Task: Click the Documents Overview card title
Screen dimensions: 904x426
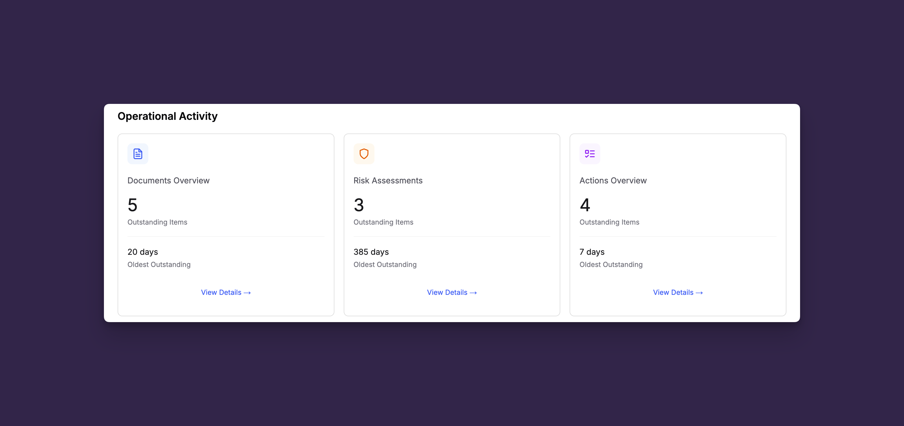Action: 168,180
